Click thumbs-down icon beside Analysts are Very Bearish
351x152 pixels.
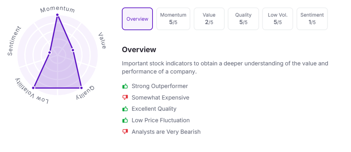tap(125, 132)
